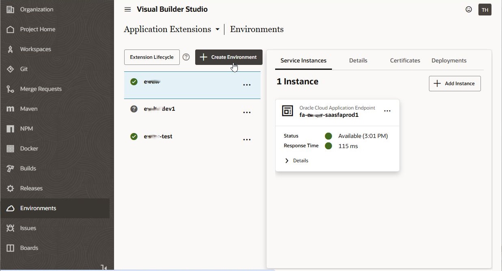502x271 pixels.
Task: Expand the Application Extensions project dropdown
Action: [x=218, y=30]
